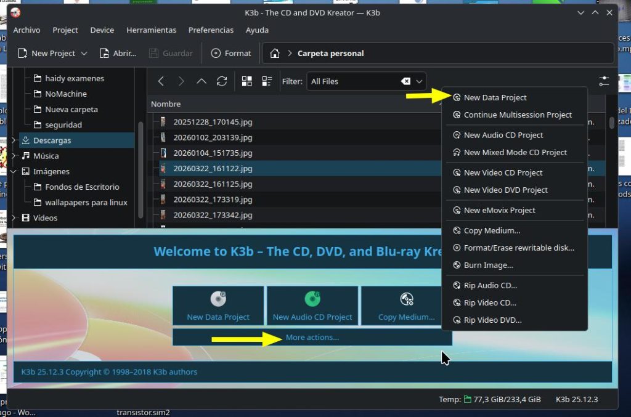Select file 20260322_161122.jpg
Image resolution: width=631 pixels, height=417 pixels.
[x=213, y=169]
